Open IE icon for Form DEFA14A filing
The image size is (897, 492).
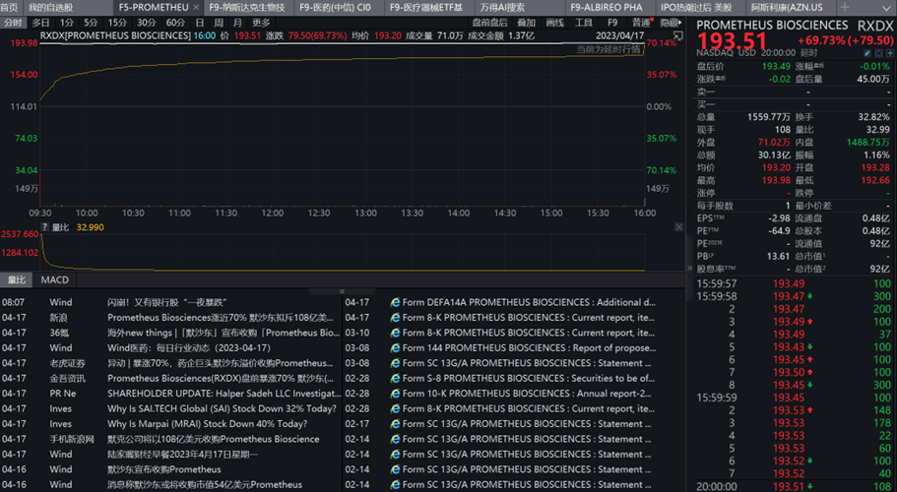(395, 302)
